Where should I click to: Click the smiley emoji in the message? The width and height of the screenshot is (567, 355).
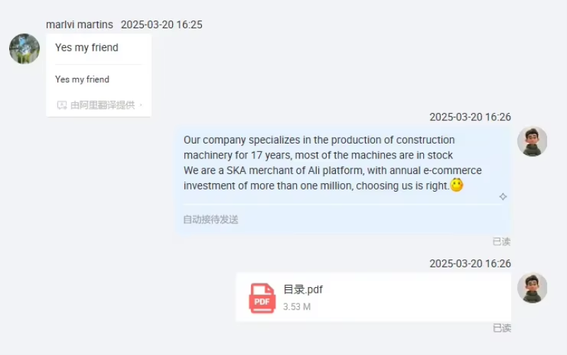(x=456, y=185)
